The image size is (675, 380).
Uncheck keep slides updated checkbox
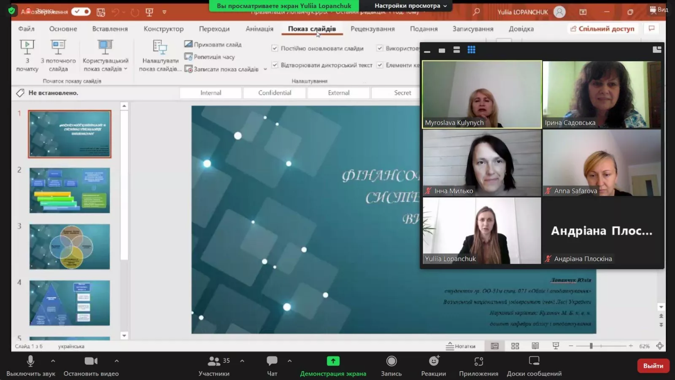coord(275,48)
